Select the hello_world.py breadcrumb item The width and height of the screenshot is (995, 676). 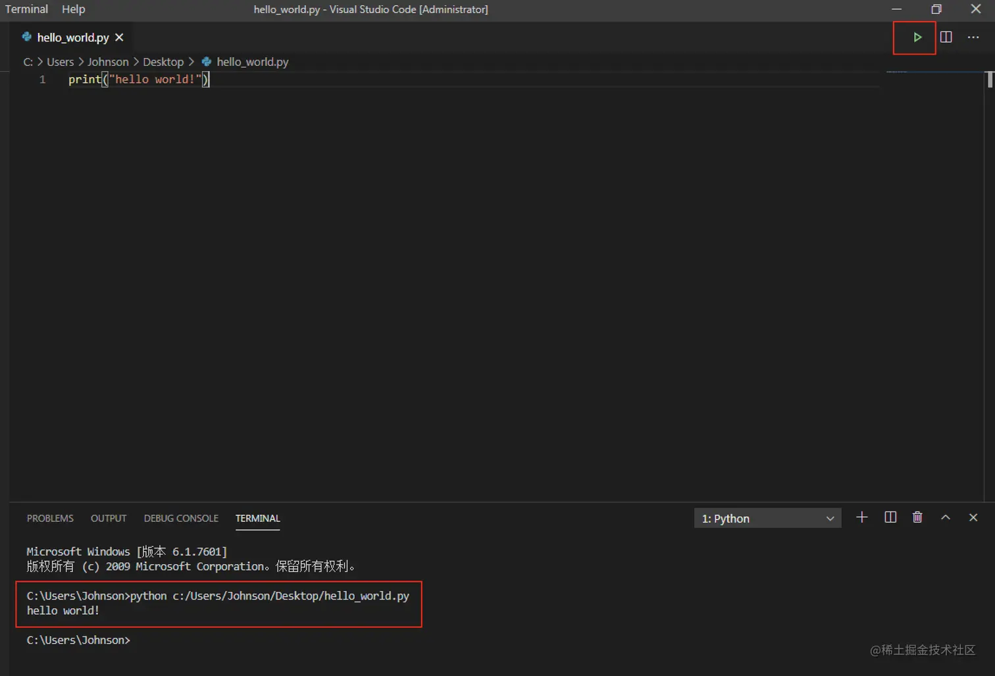(x=252, y=61)
